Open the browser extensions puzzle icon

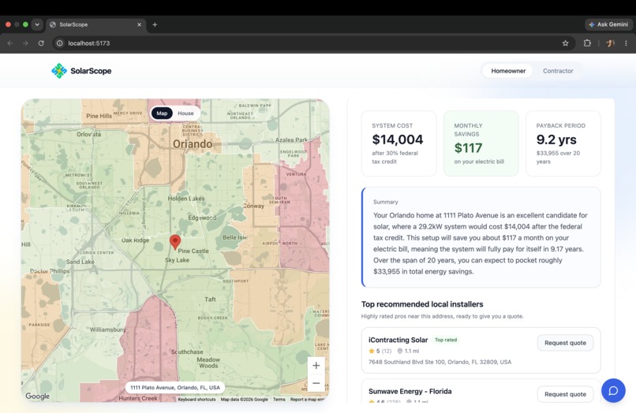click(587, 43)
